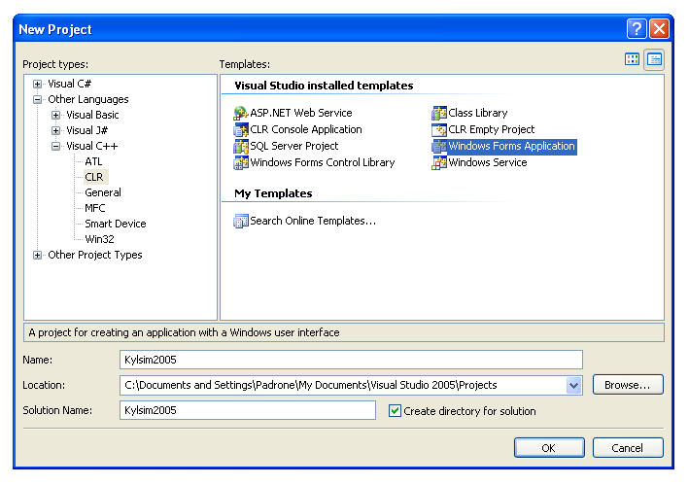Select Visual C++ in the tree
Viewport: 689px width, 485px height.
92,147
